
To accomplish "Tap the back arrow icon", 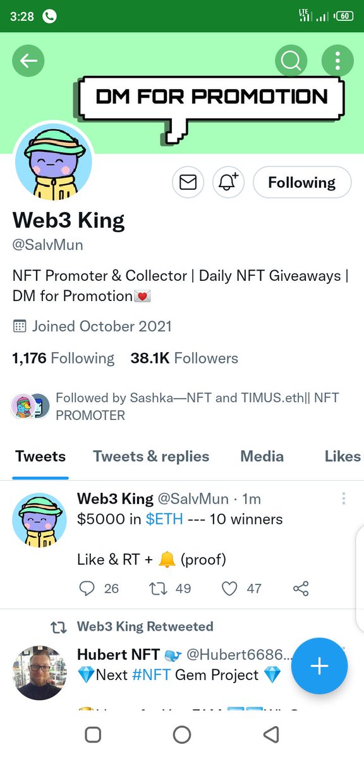I will (x=28, y=61).
